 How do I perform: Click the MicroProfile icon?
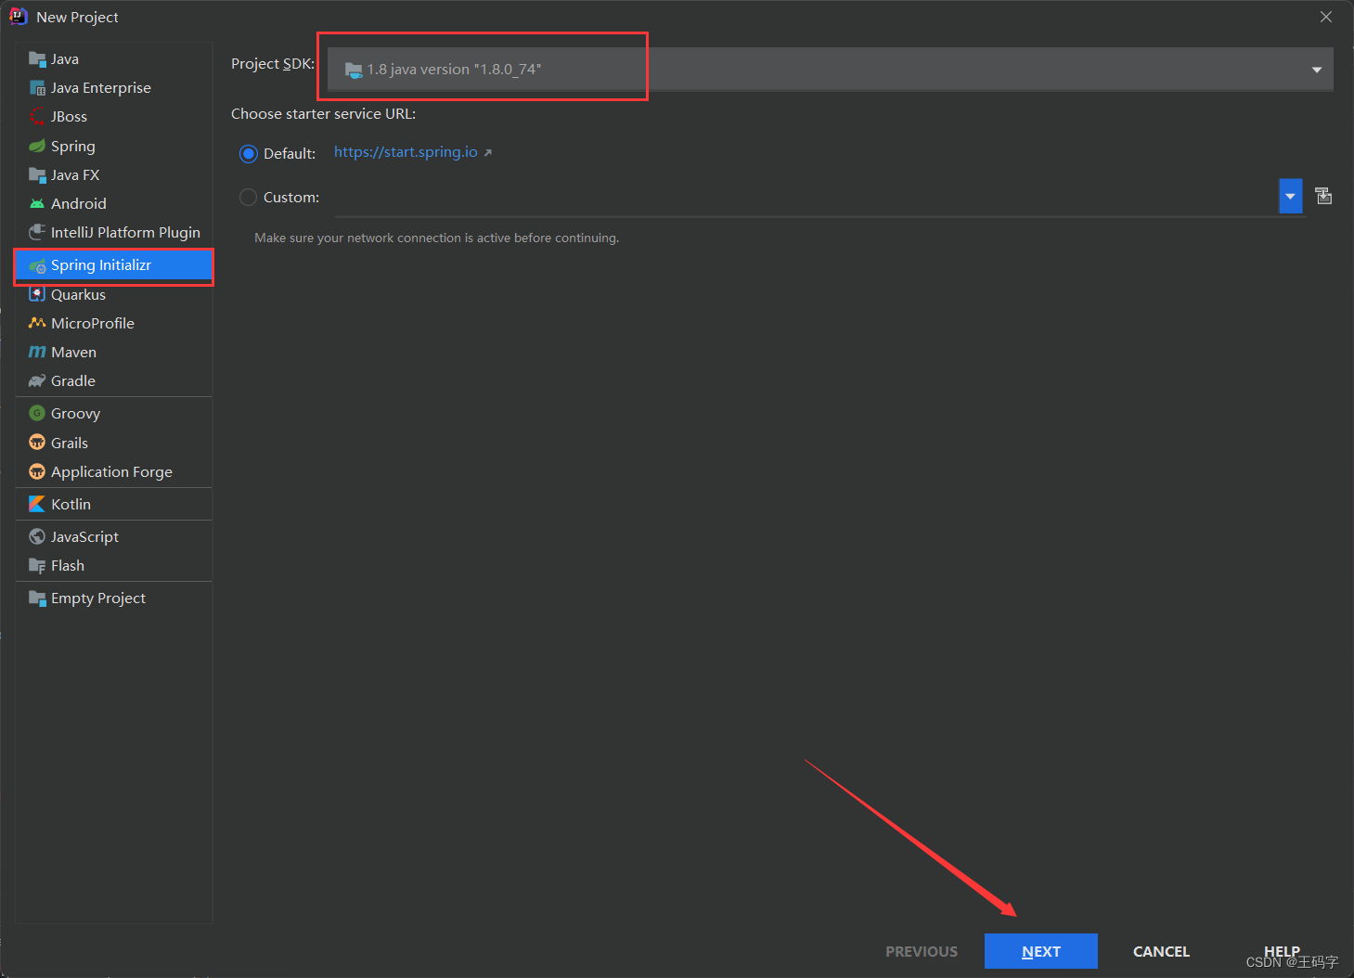click(x=37, y=323)
